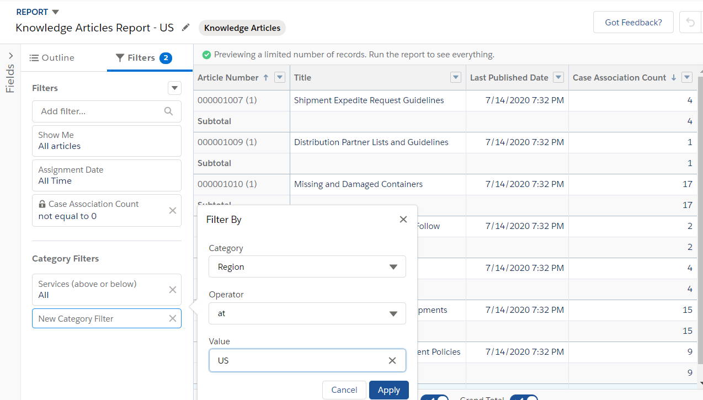703x400 pixels.
Task: Open the Operator dropdown showing at
Action: coord(307,313)
